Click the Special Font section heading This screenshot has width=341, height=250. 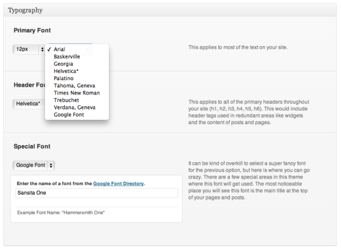pyautogui.click(x=32, y=147)
